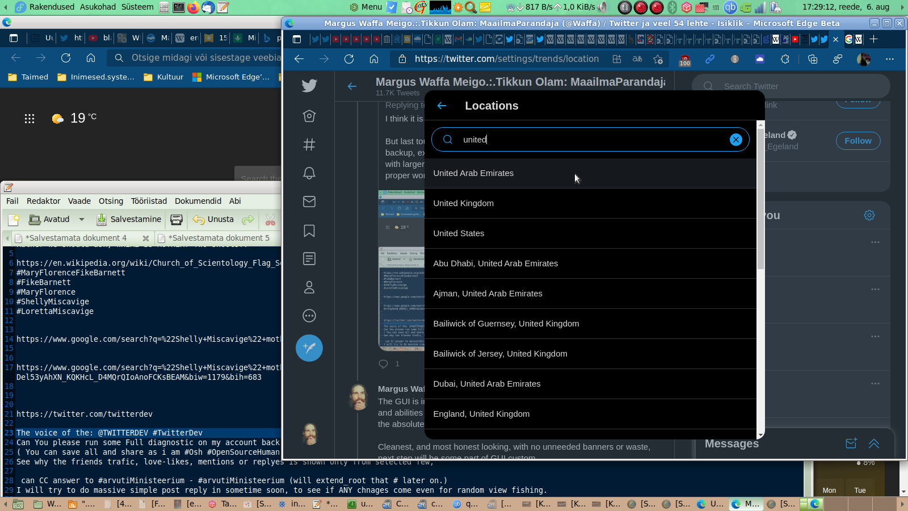
Task: Print the document from editor toolbar
Action: (x=176, y=220)
